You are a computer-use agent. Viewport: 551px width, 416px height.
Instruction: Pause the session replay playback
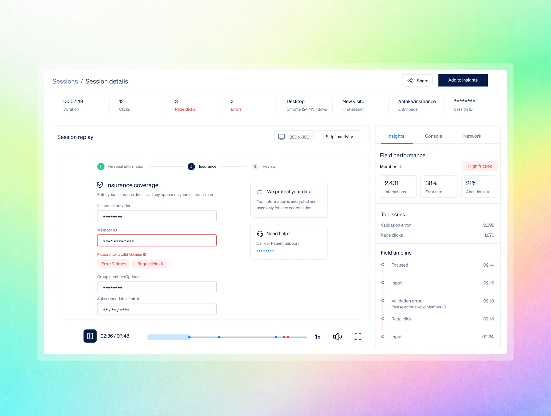point(90,336)
